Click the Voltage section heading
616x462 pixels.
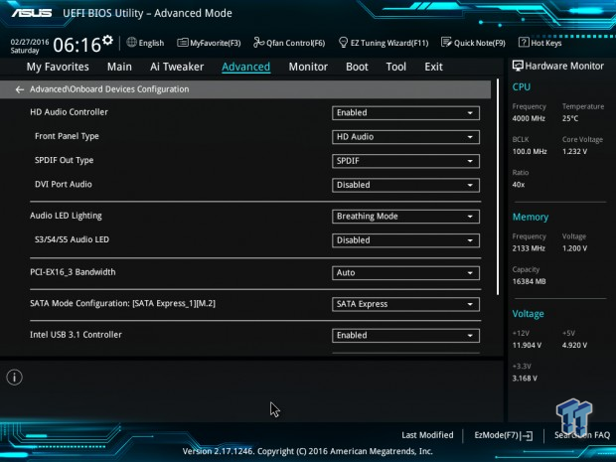click(x=528, y=314)
